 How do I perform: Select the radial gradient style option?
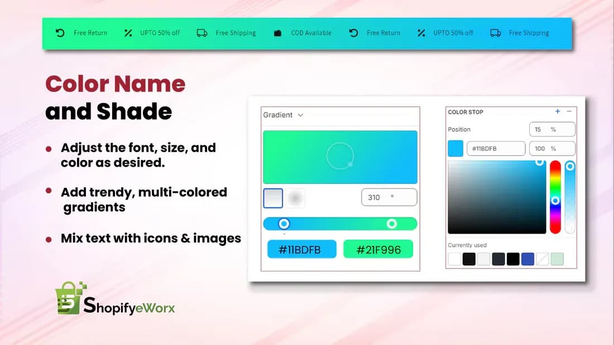[x=295, y=198]
